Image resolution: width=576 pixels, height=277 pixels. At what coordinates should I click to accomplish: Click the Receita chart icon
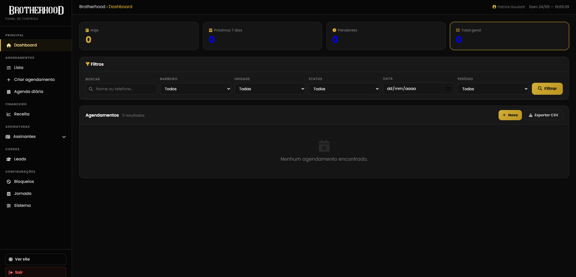pyautogui.click(x=9, y=114)
